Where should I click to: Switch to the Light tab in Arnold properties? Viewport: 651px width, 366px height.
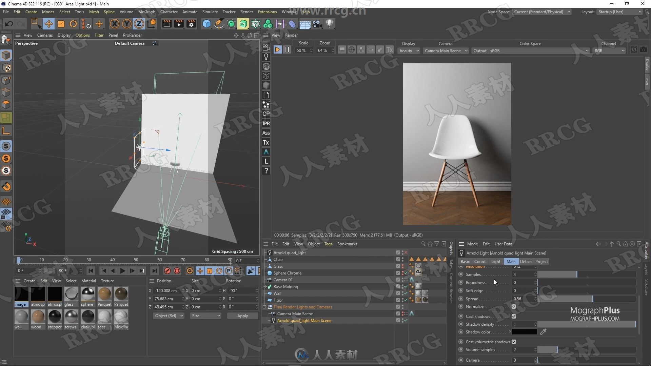495,261
